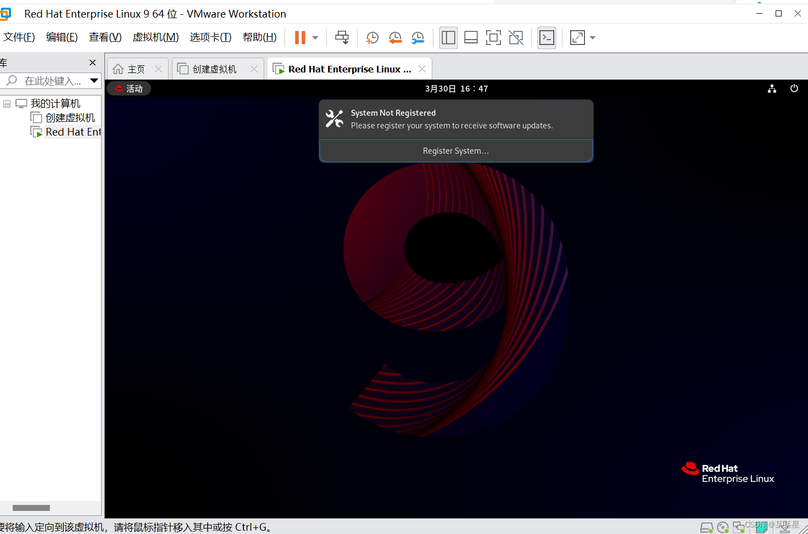Open the GNOME power system menu icon
This screenshot has width=808, height=534.
click(x=794, y=88)
